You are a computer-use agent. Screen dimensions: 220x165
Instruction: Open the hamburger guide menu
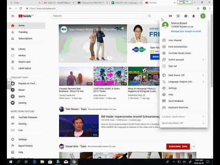pyautogui.click(x=13, y=16)
